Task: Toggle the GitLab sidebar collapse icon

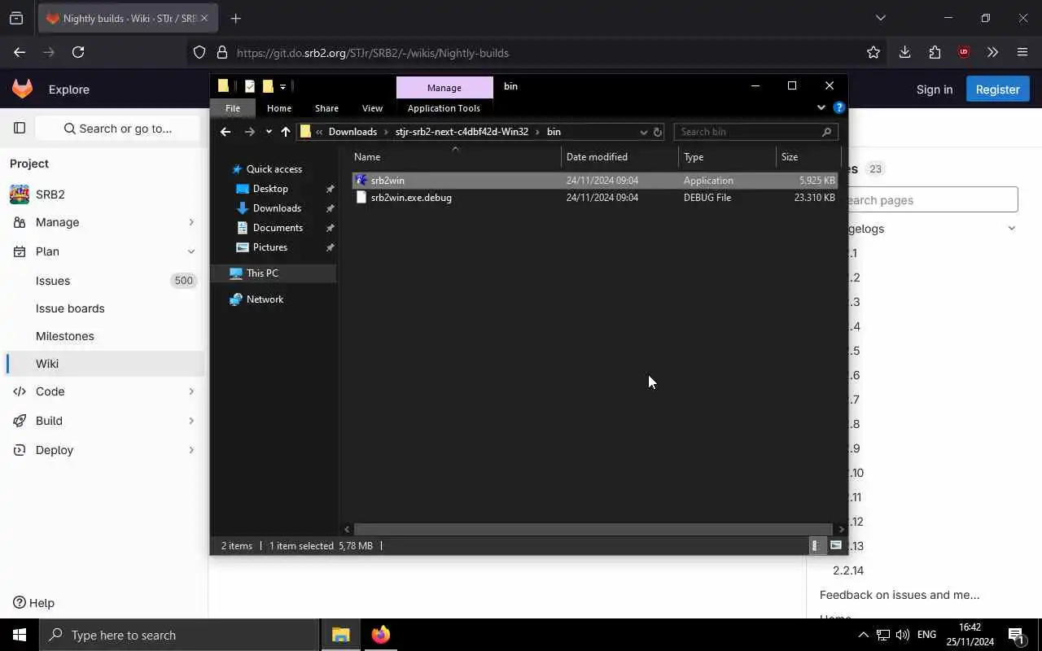Action: 20,128
